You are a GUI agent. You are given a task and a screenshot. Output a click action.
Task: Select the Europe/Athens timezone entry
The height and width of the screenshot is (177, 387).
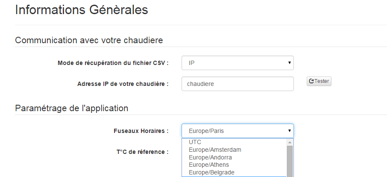click(x=209, y=165)
